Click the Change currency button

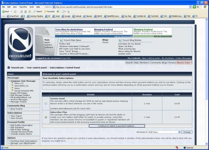187,132
